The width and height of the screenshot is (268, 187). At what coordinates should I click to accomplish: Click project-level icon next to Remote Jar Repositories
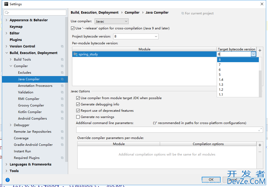point(62,132)
